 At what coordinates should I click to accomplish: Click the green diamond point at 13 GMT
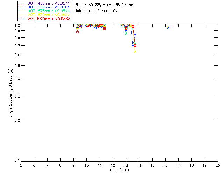click(126, 34)
